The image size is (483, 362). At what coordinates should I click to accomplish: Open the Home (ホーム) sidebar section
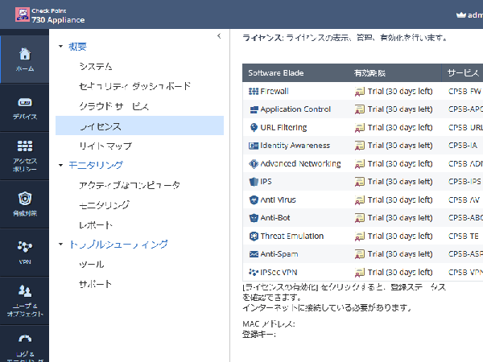pos(25,60)
